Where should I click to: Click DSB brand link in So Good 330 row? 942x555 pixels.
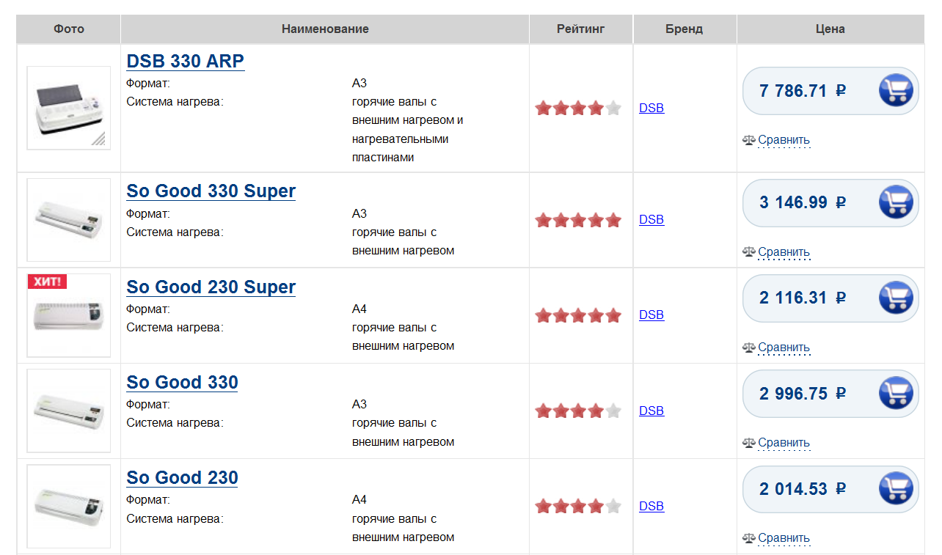651,411
